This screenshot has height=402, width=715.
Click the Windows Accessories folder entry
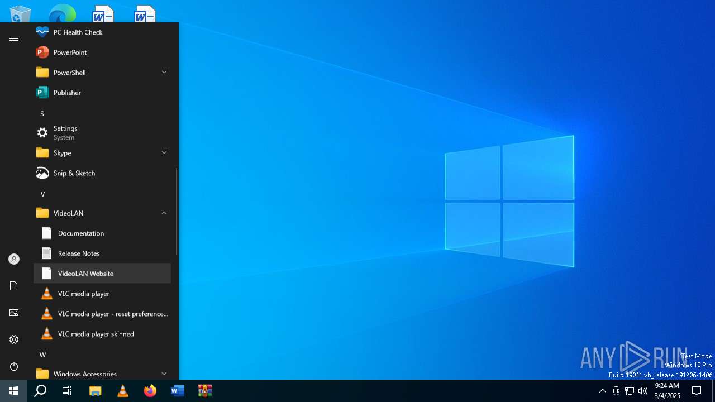click(102, 374)
